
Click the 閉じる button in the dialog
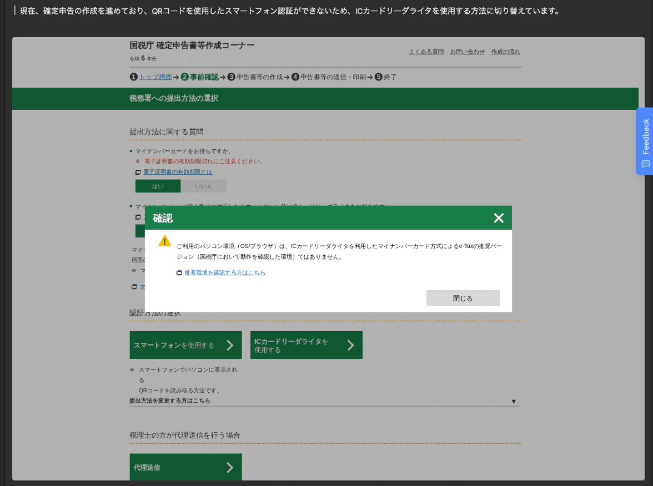pos(463,298)
